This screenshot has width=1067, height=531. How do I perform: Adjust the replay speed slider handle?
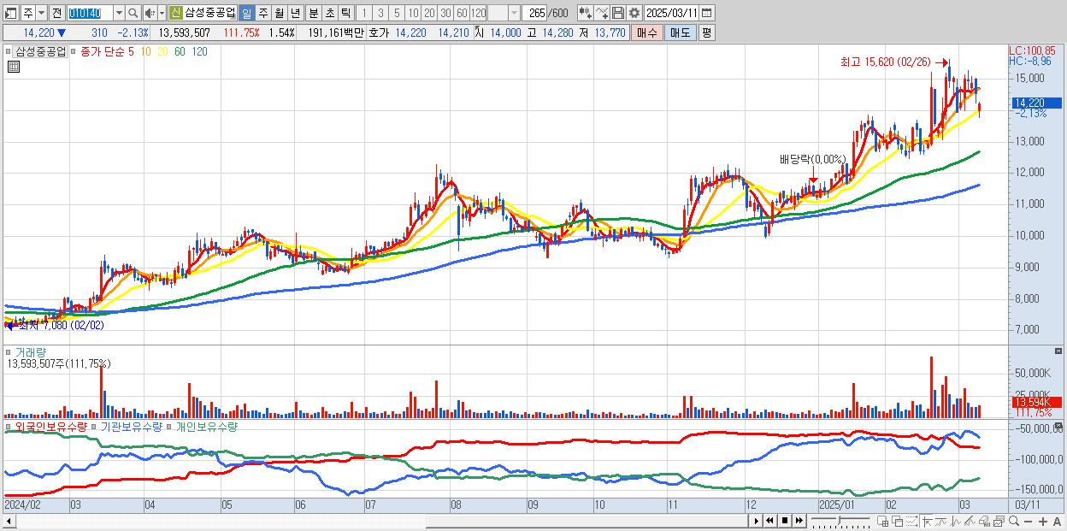point(839,519)
